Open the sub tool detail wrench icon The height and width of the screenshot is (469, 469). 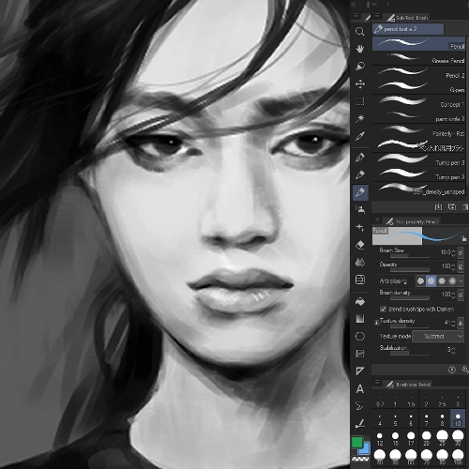[x=465, y=370]
